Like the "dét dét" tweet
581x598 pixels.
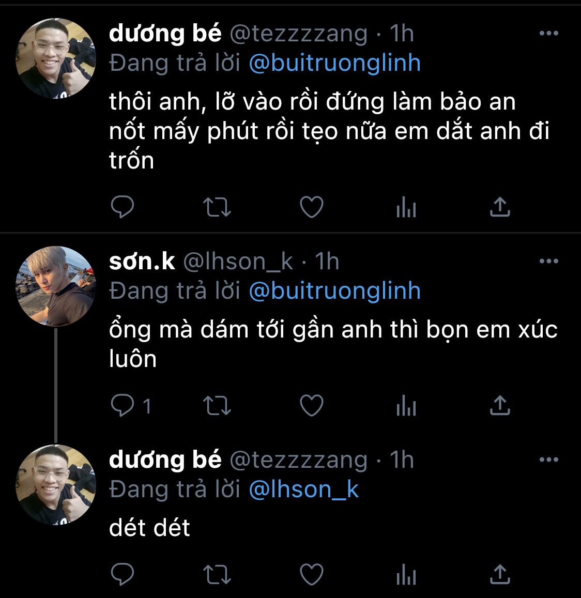pyautogui.click(x=312, y=574)
